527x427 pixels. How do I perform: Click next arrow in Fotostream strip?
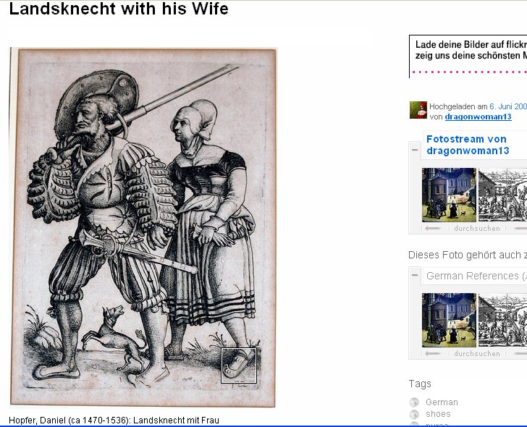pos(520,229)
